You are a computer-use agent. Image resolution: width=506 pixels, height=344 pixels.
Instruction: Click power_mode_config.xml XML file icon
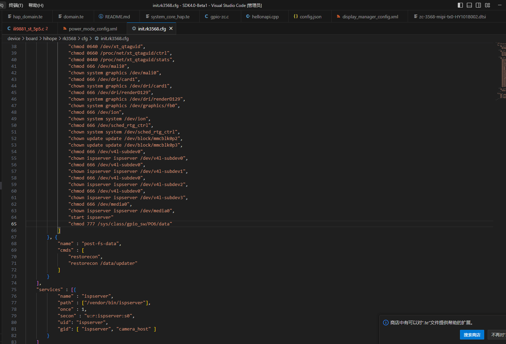[65, 29]
